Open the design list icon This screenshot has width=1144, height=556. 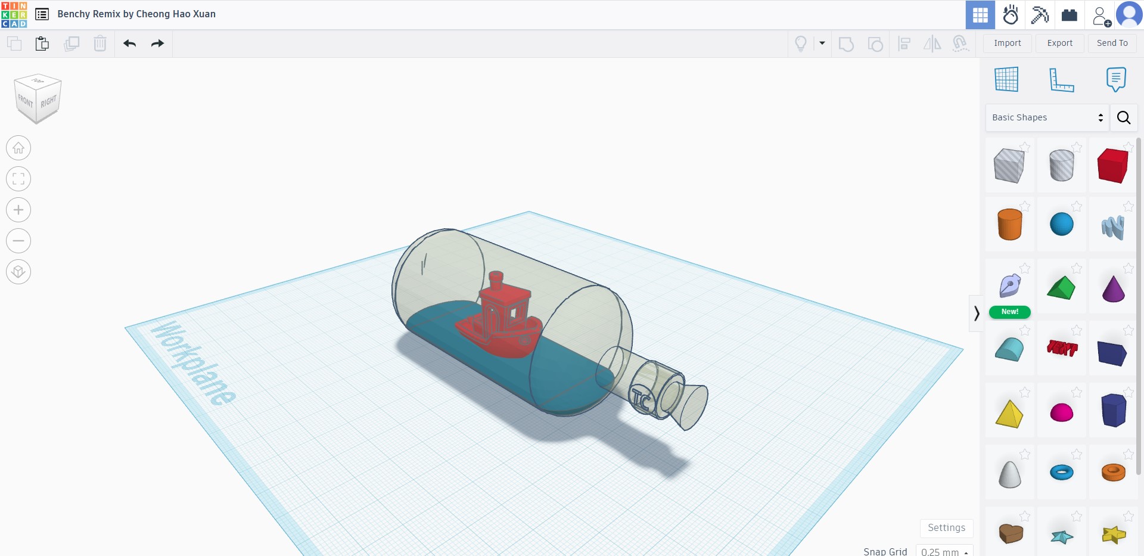(x=42, y=14)
